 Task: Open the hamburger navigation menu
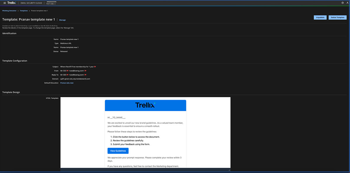click(x=4, y=3)
